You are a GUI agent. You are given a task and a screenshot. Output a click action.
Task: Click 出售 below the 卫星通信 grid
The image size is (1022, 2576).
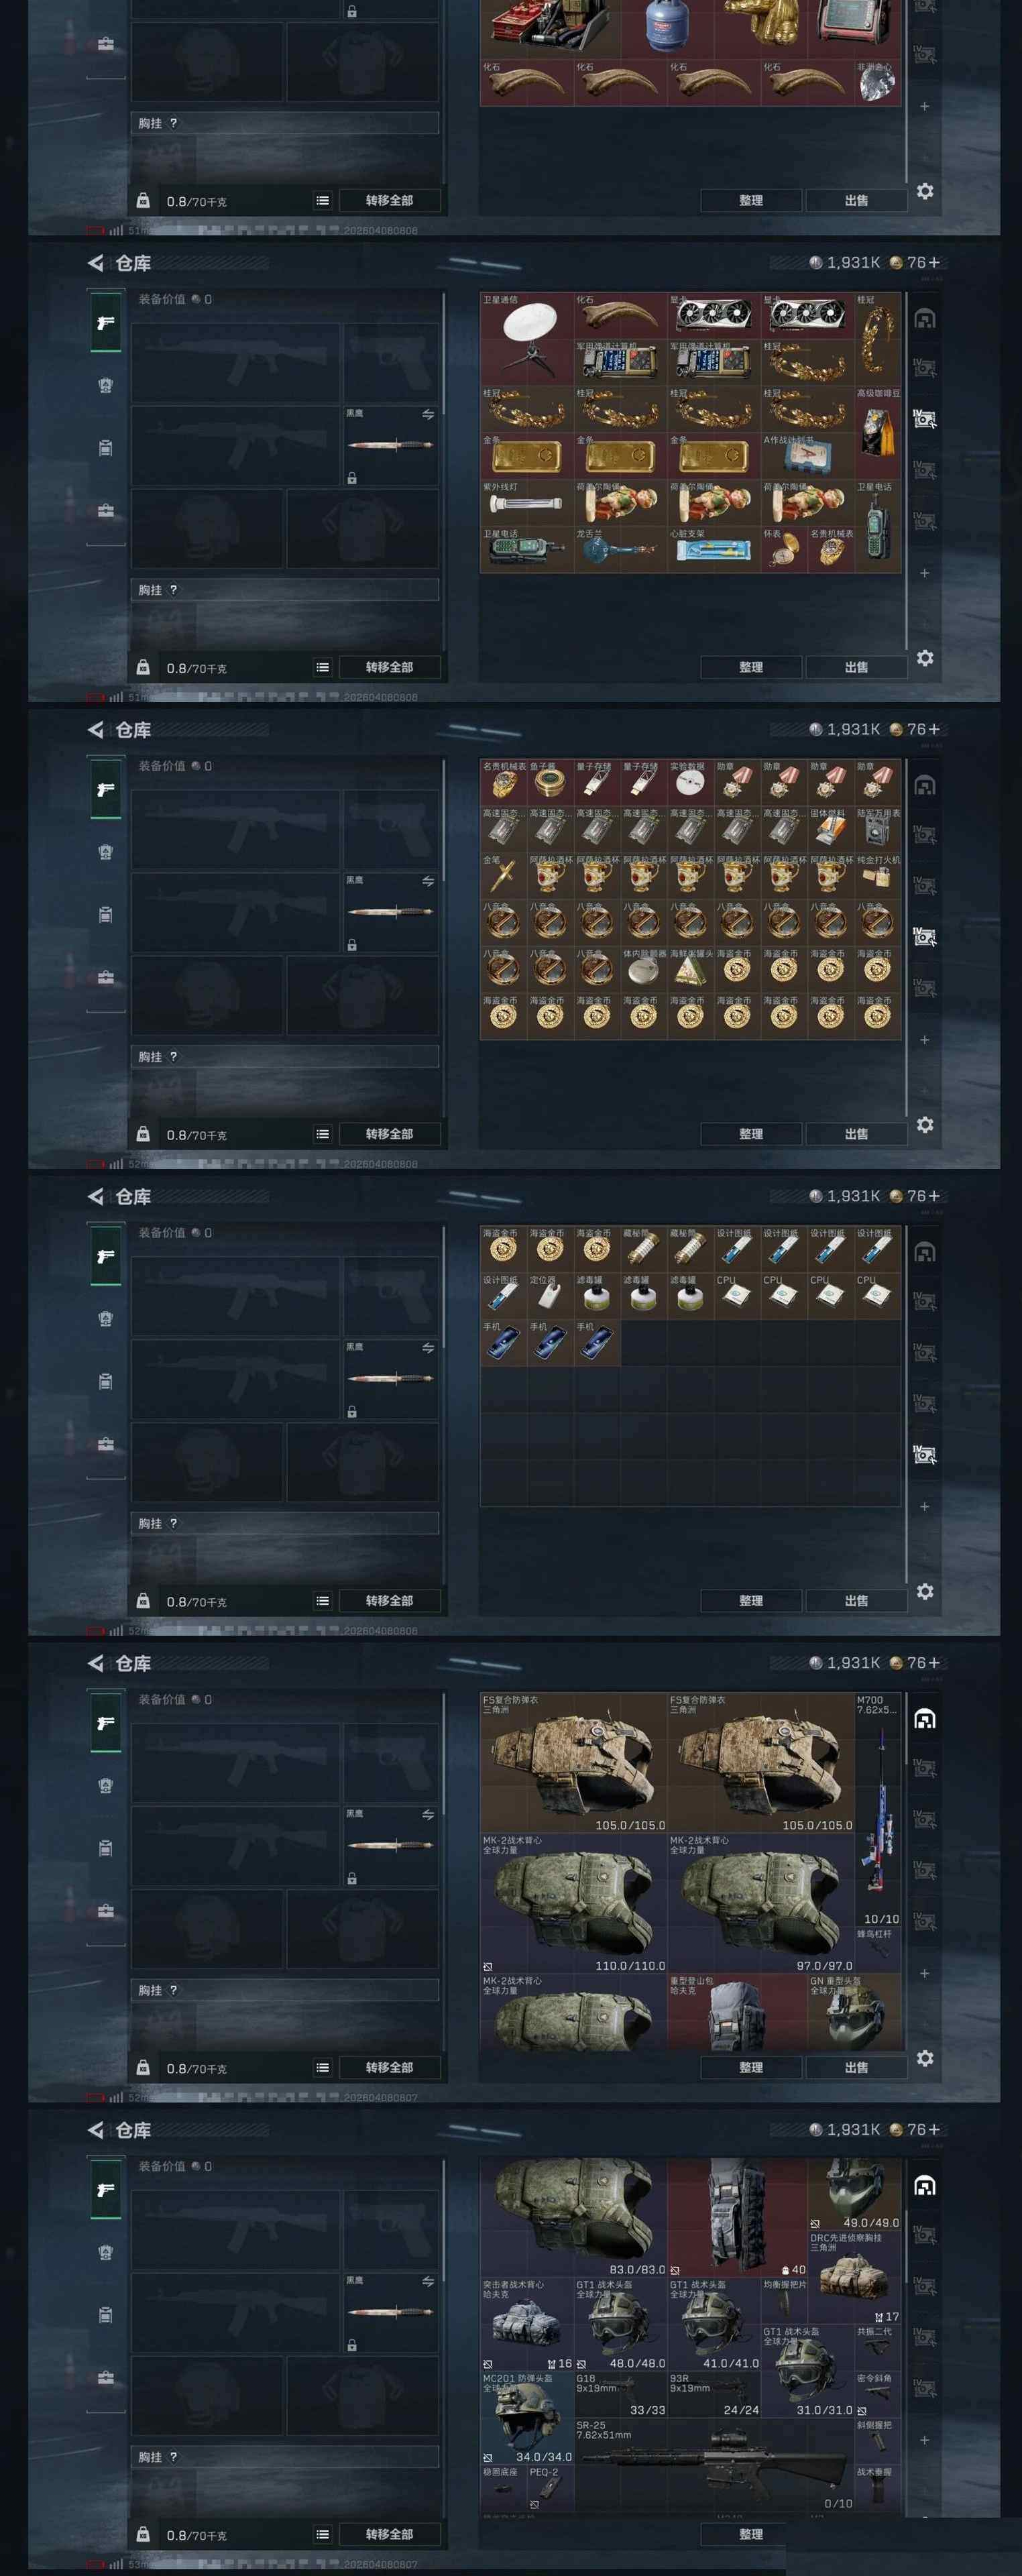coord(856,667)
